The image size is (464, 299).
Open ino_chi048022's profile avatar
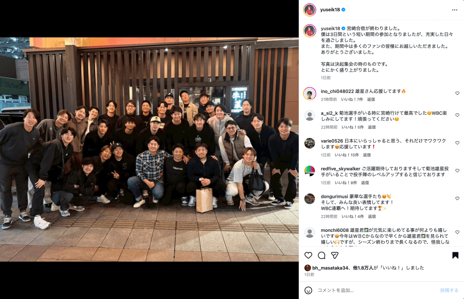tap(309, 94)
